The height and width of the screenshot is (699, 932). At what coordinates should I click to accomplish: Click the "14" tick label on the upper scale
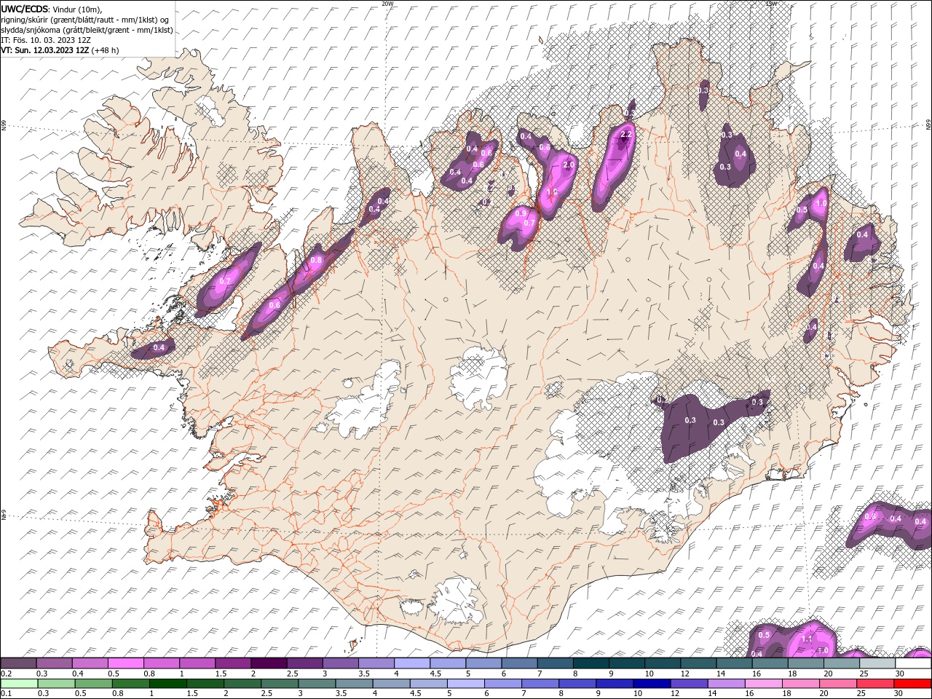721,674
